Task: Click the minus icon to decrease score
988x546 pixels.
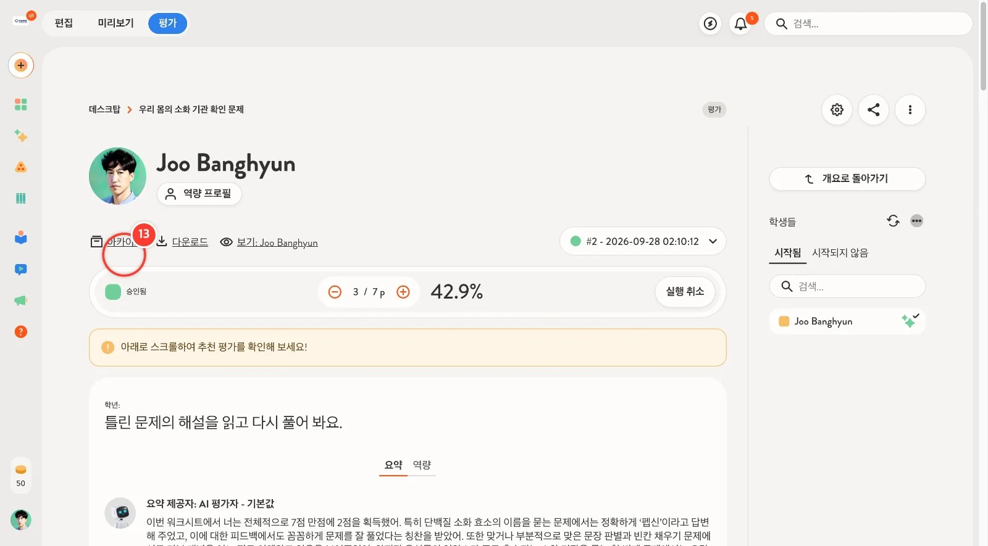Action: point(335,292)
